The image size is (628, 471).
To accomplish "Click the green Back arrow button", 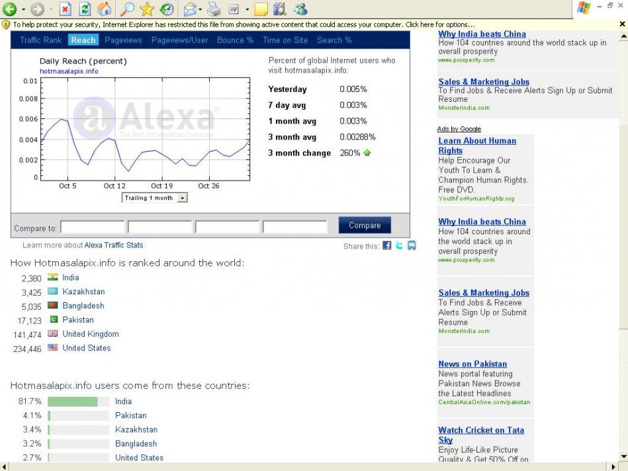I will point(10,9).
